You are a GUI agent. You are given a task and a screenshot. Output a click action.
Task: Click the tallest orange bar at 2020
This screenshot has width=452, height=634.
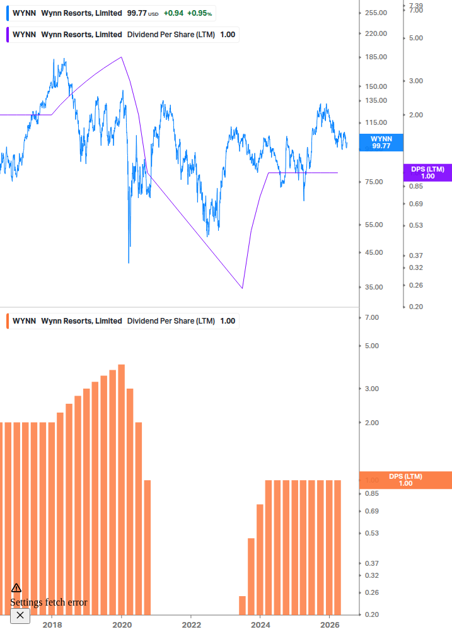(x=121, y=490)
